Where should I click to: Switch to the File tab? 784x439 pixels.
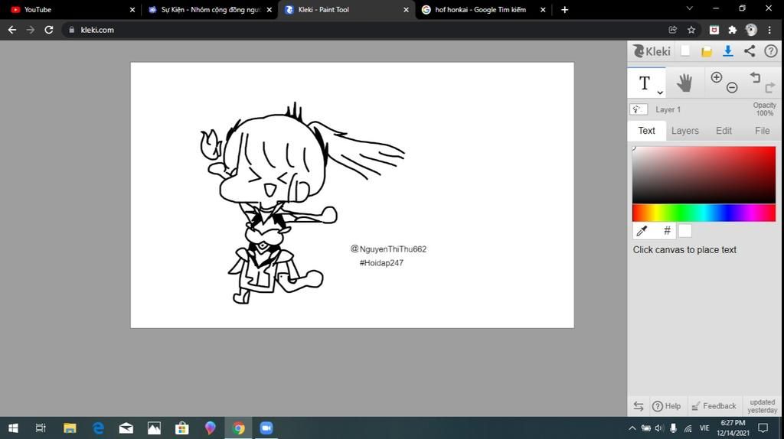762,131
